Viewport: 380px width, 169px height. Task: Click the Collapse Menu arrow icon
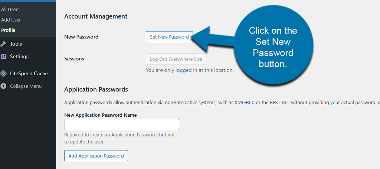click(x=3, y=86)
